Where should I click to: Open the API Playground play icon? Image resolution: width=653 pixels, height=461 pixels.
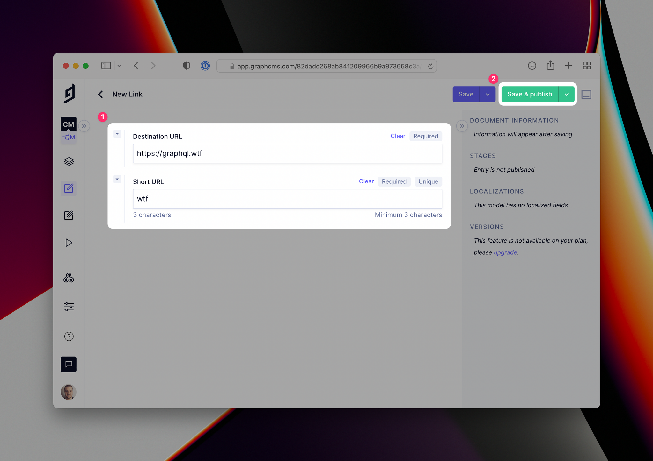[x=69, y=243]
